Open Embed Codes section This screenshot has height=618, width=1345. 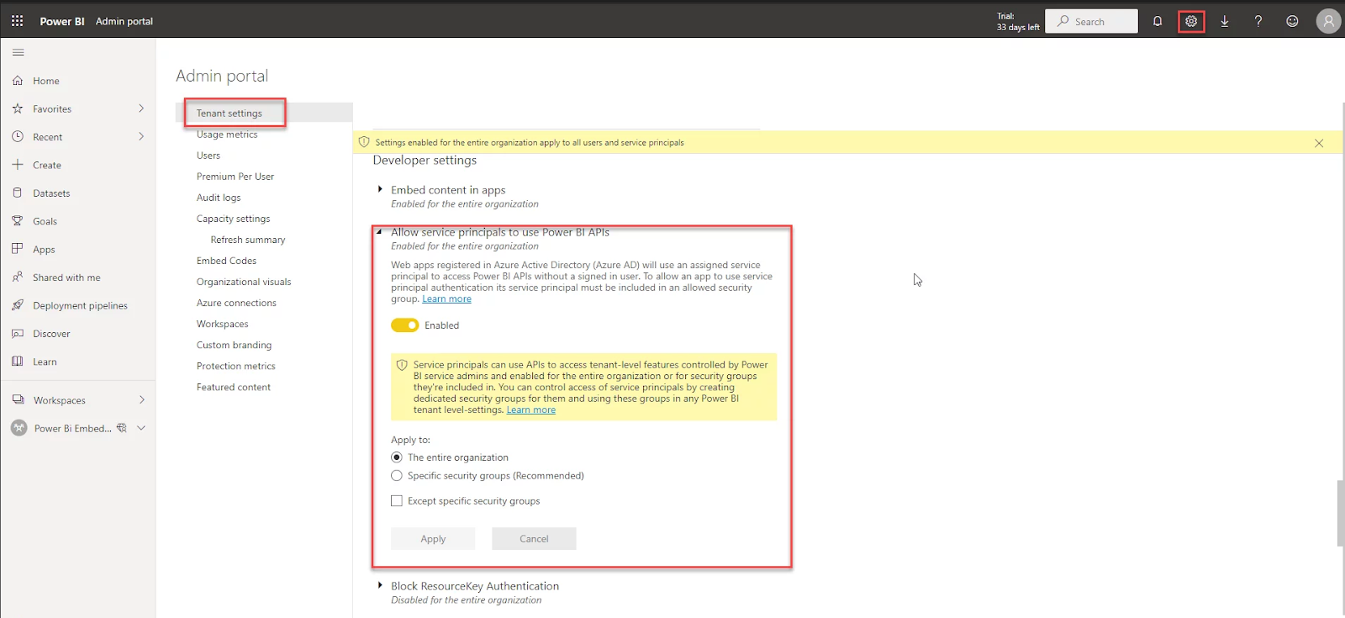click(x=227, y=261)
